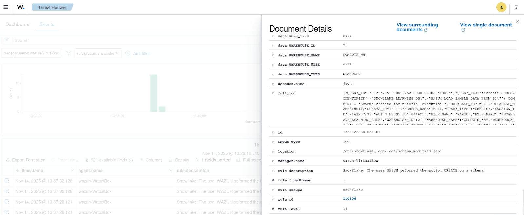Open the hamburger navigation menu

(x=6, y=7)
